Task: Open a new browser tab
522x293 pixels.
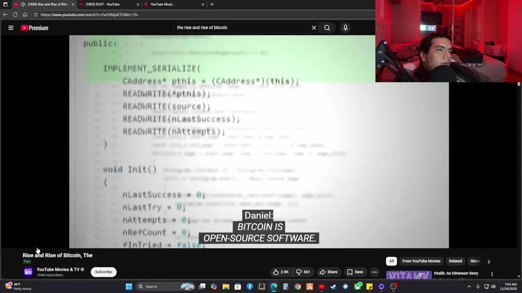Action: pyautogui.click(x=212, y=4)
